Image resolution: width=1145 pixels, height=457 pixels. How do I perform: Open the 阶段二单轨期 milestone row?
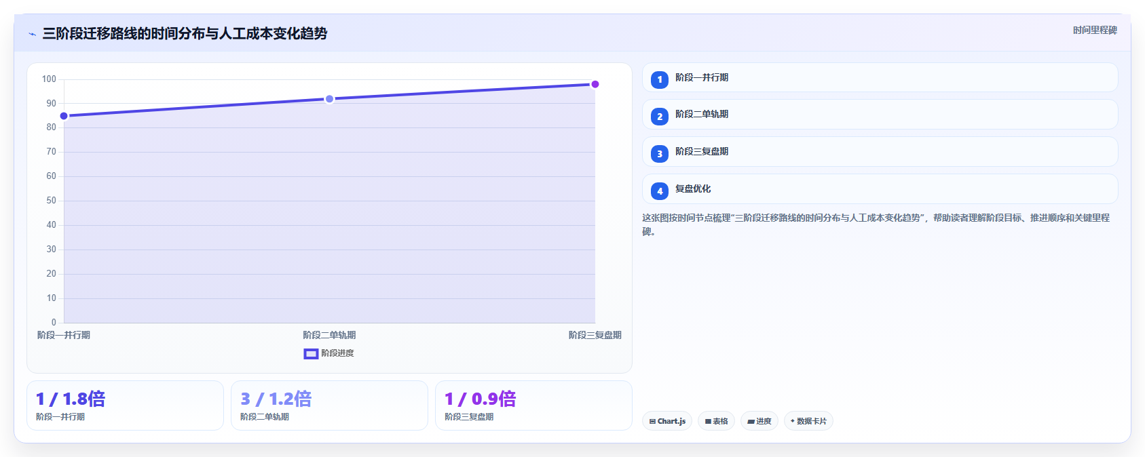coord(880,115)
